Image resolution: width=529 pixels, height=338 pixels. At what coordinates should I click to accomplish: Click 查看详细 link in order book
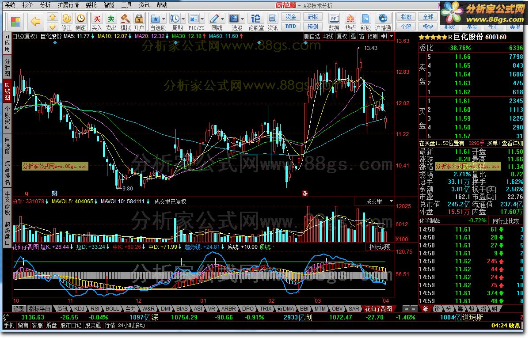tap(512, 143)
